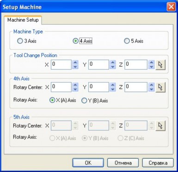Choose X (A) Axis for 4th Axis

click(63, 100)
